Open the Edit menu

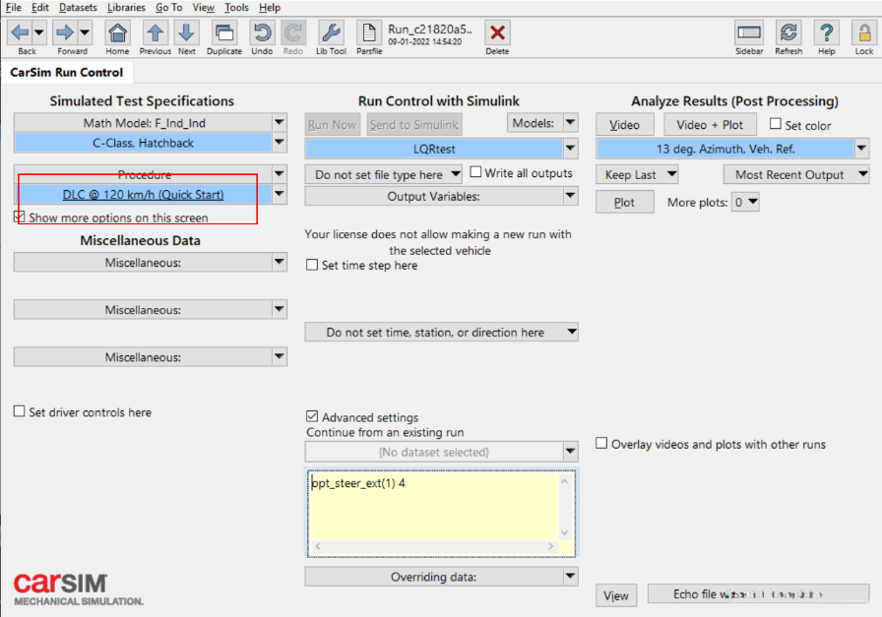point(40,7)
